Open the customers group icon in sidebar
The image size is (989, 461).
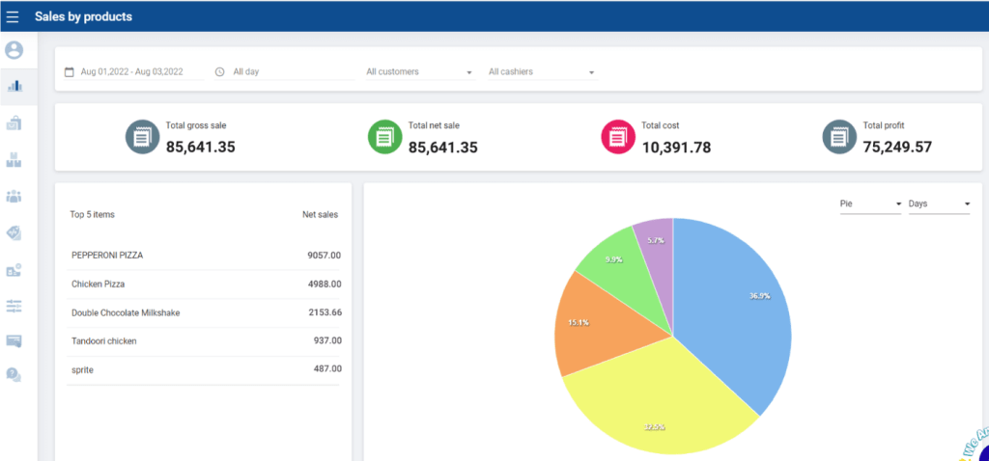point(14,197)
